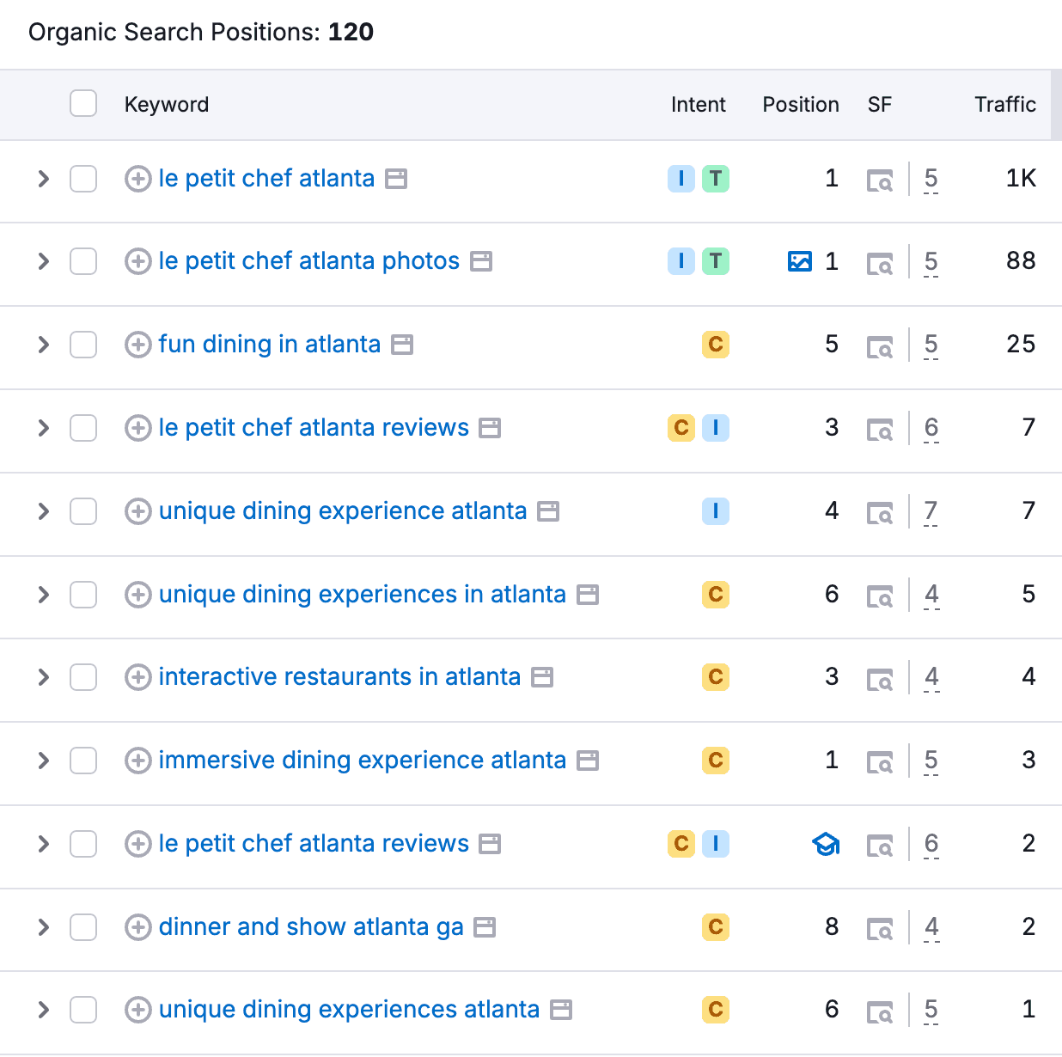Click the Transactional 'T' intent badge for 'le petit chef atlanta'
The height and width of the screenshot is (1057, 1062).
[x=716, y=179]
